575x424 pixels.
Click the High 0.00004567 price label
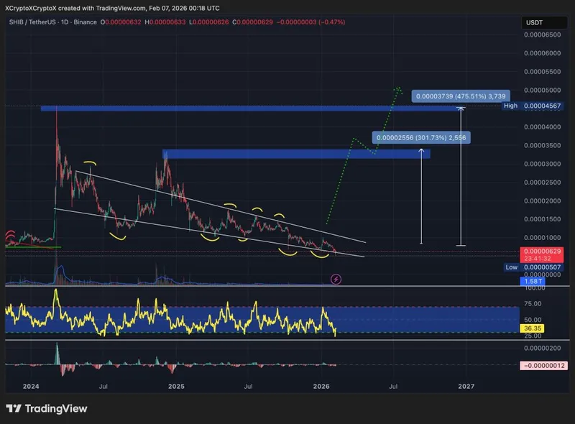pos(542,106)
